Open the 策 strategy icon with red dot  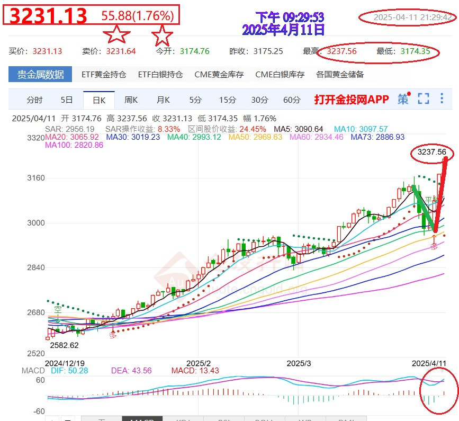point(403,99)
